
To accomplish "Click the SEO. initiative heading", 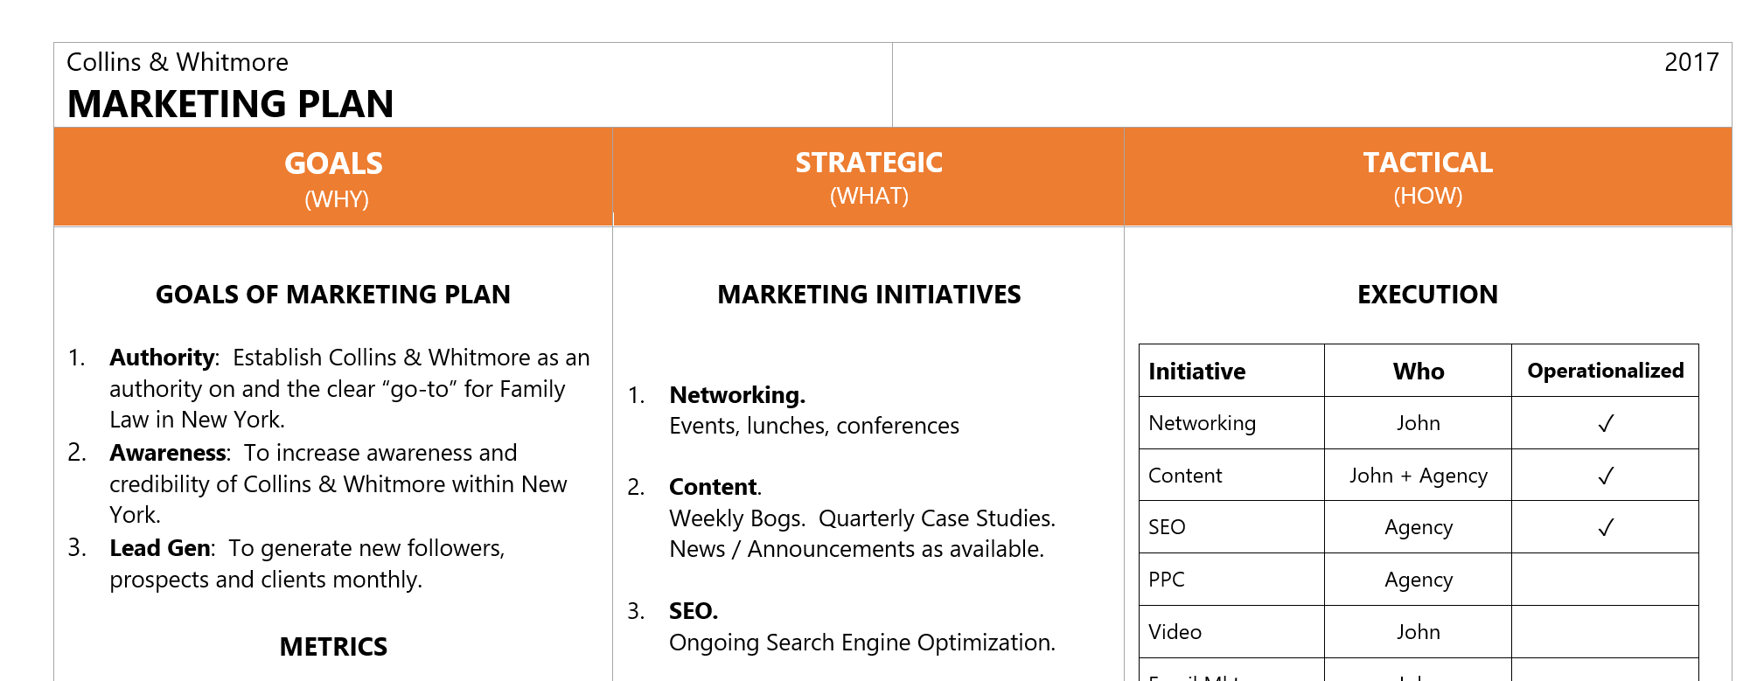I will point(694,611).
